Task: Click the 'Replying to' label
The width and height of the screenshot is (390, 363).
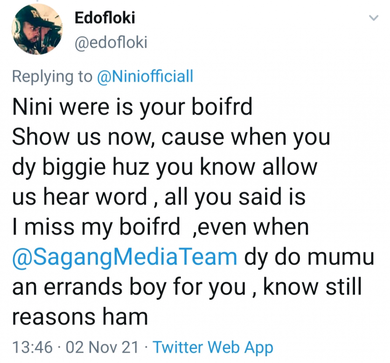Action: click(52, 77)
